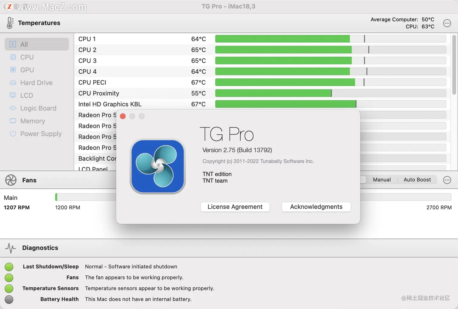Click the Fans section fan icon
Screen dimensions: 458x309
coord(11,180)
